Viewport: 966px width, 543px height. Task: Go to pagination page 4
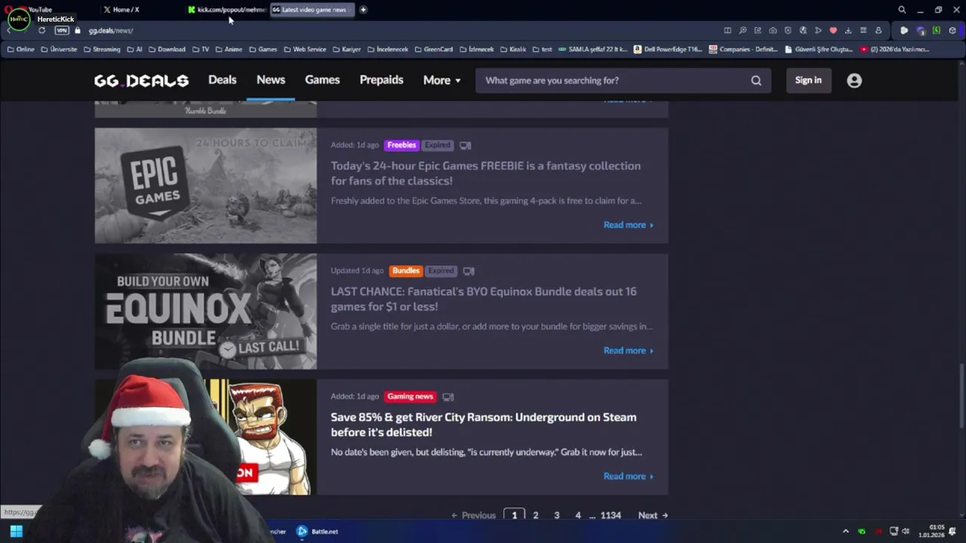(x=578, y=515)
